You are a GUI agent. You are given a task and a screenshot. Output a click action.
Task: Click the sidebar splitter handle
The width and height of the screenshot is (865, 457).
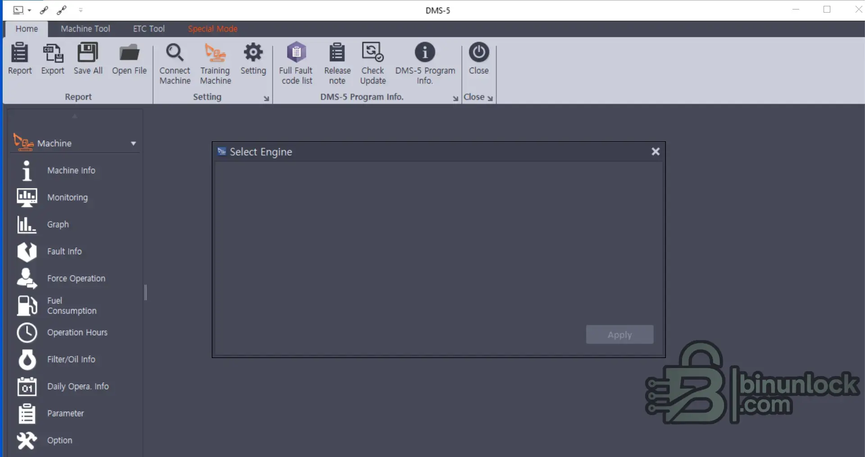click(146, 292)
